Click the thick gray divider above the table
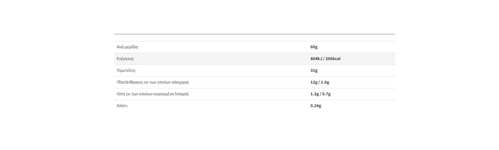The height and width of the screenshot is (150, 499). (255, 34)
